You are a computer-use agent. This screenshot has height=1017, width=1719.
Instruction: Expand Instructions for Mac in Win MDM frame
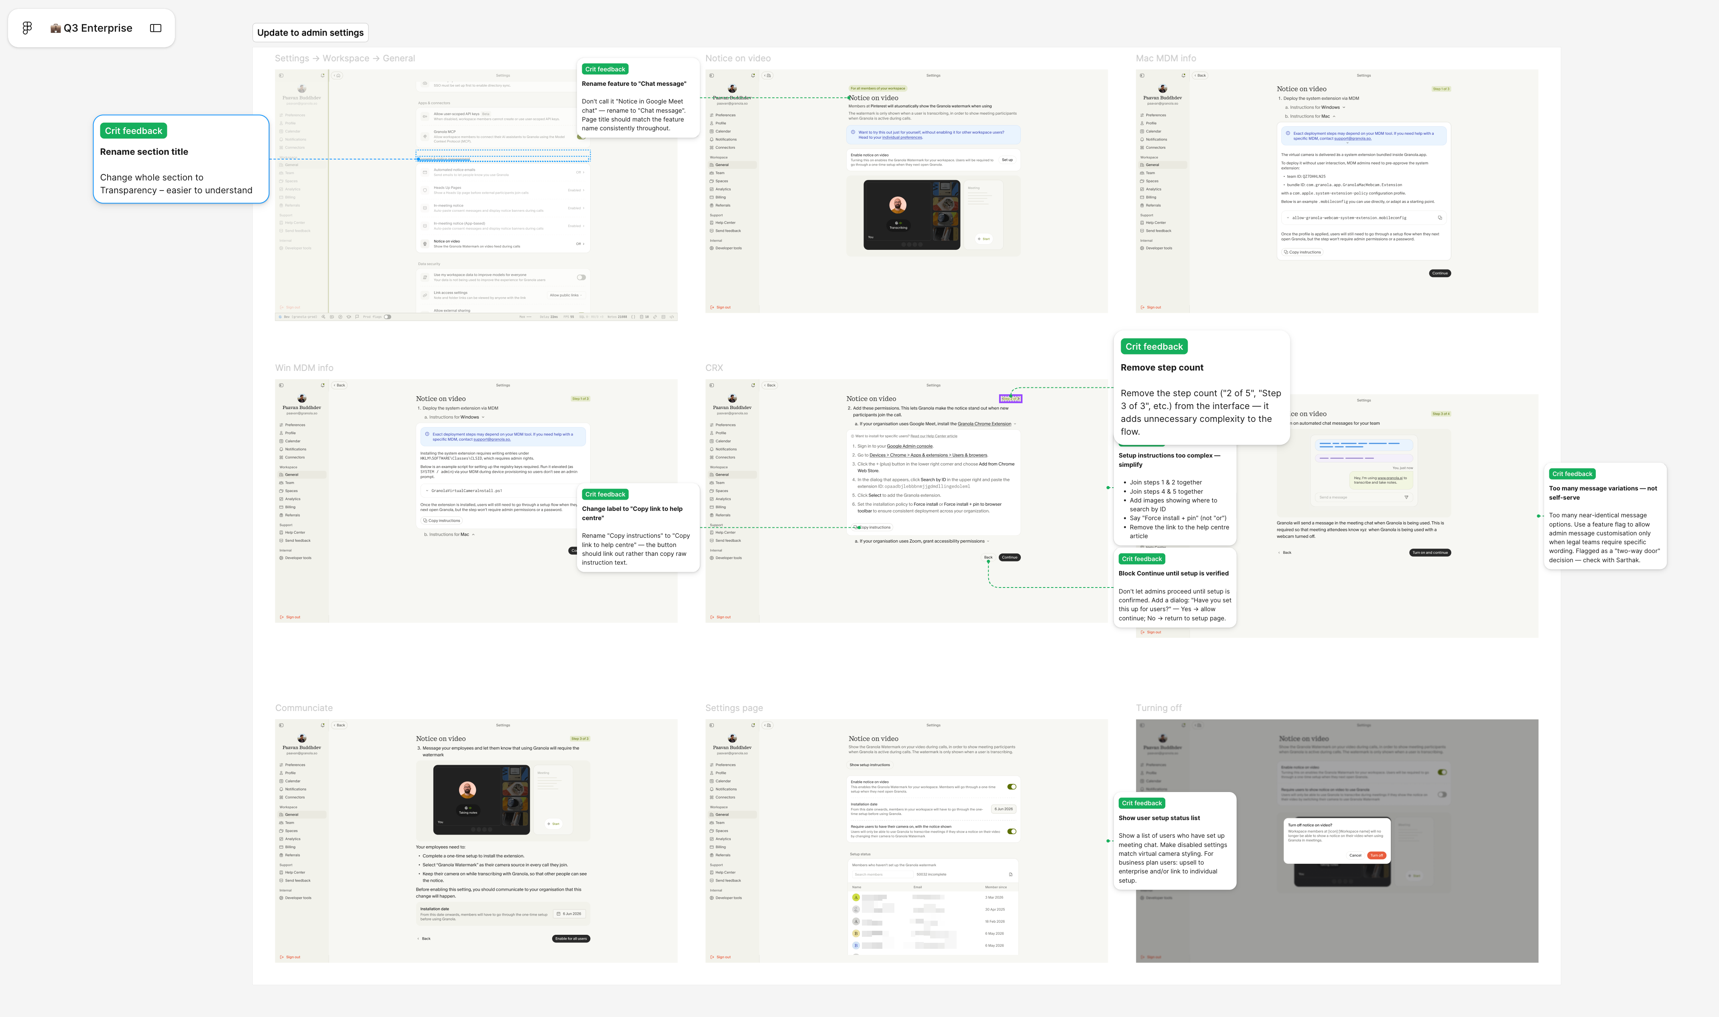pyautogui.click(x=473, y=535)
